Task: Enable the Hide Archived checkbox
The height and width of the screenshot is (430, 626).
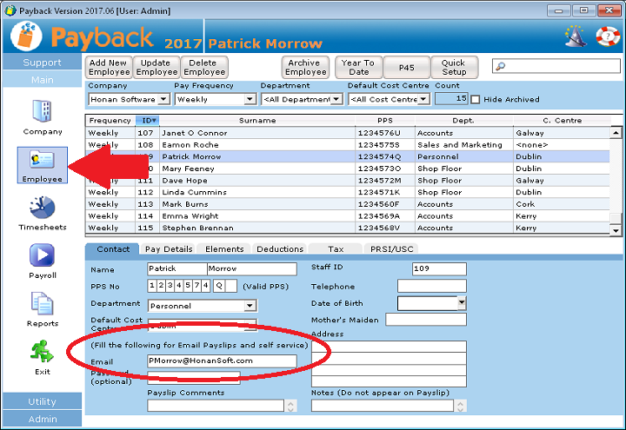Action: point(476,99)
